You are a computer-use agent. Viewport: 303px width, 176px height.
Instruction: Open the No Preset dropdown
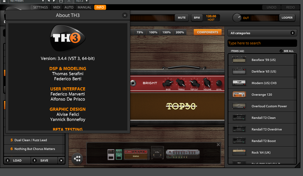coord(26,1)
